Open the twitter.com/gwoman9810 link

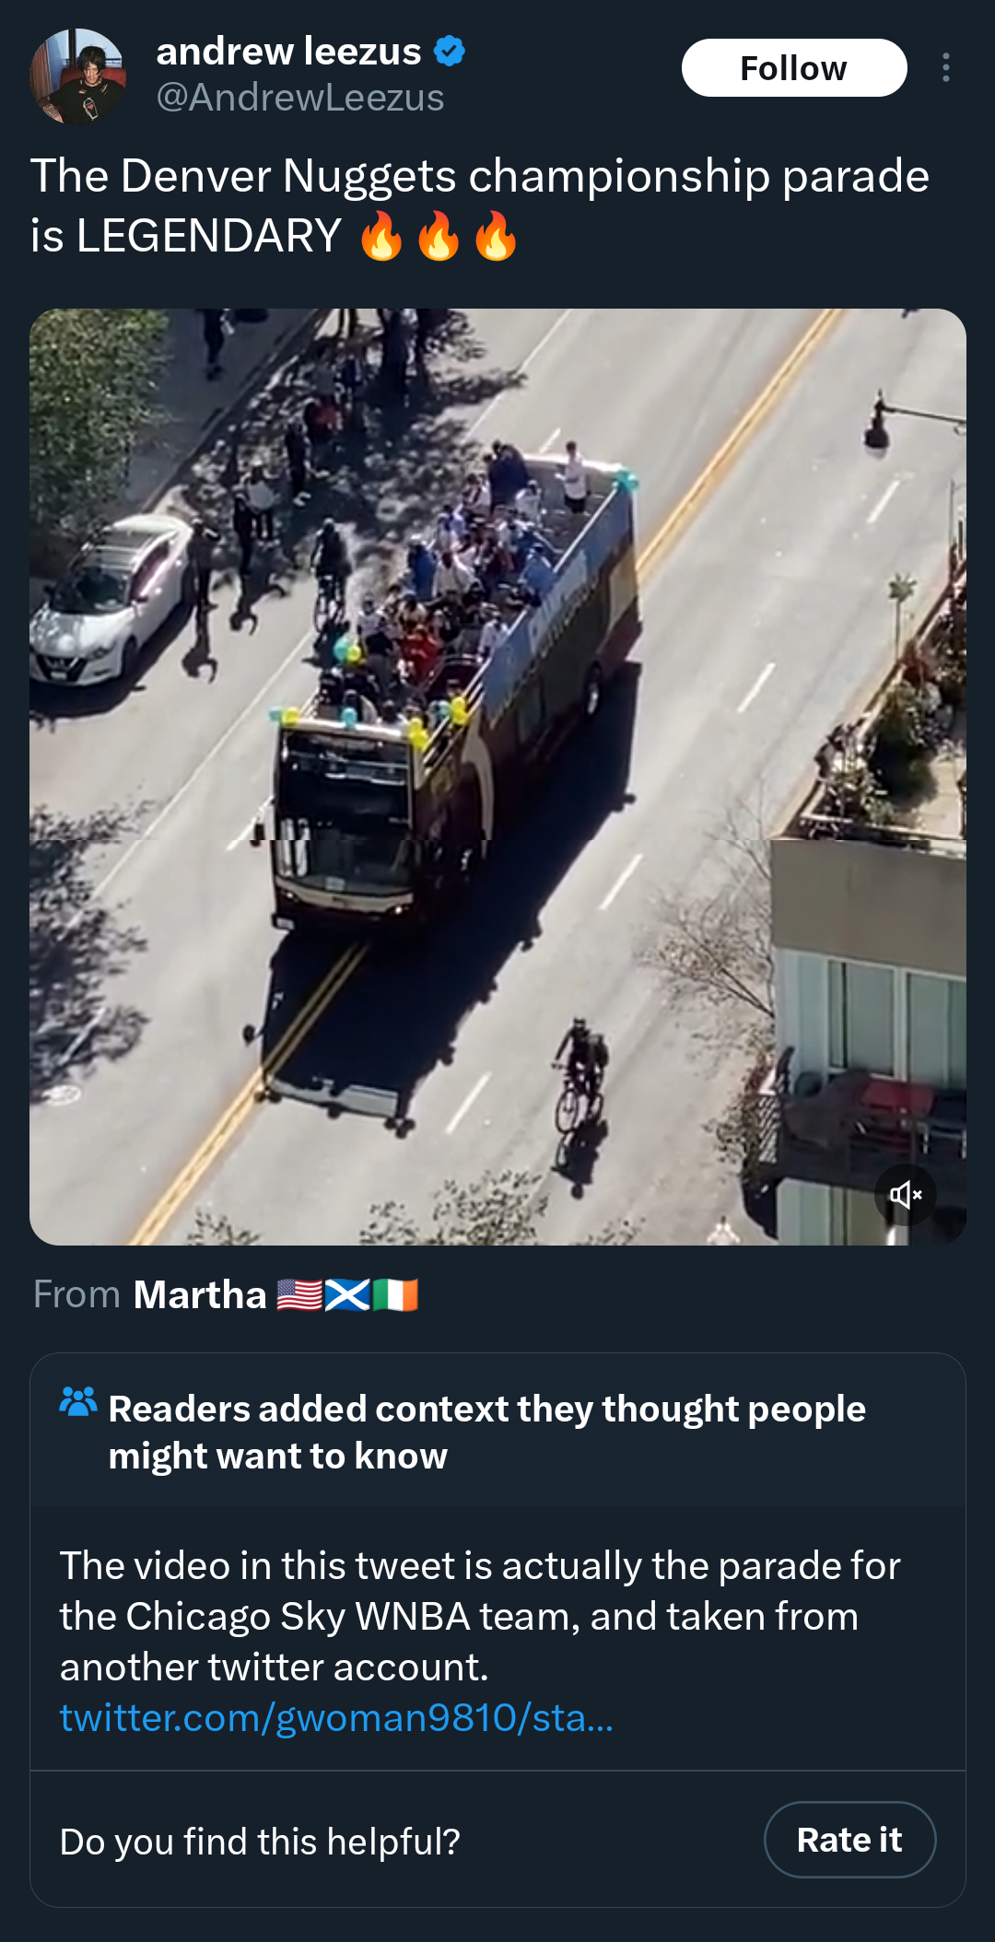336,1717
